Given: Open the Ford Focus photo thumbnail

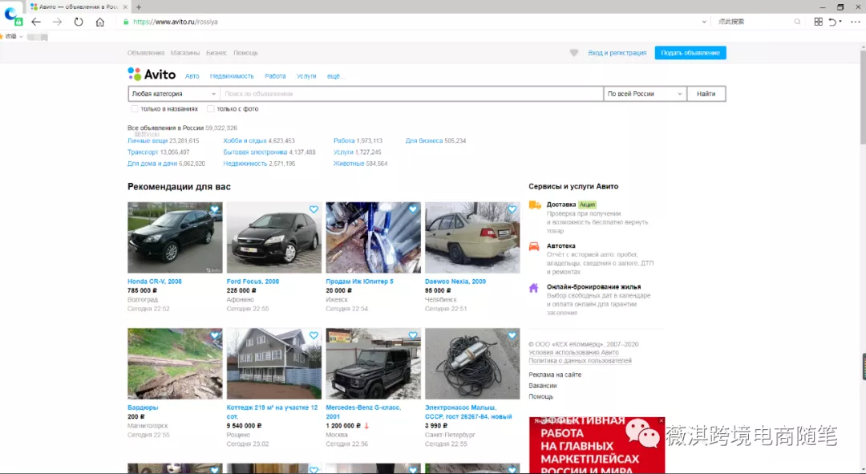Looking at the screenshot, I should point(274,237).
